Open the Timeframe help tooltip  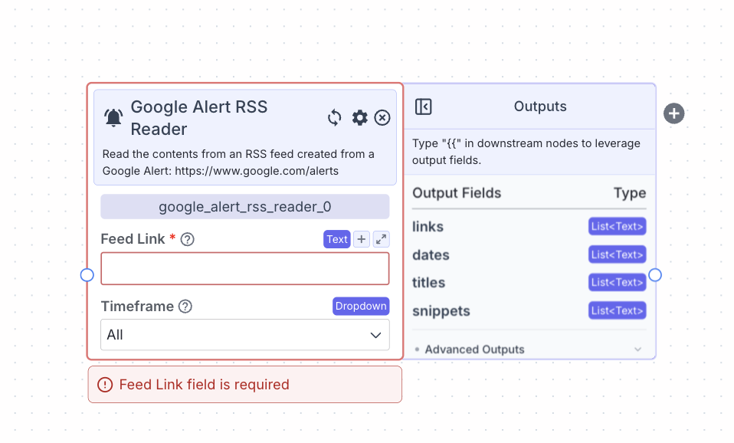pyautogui.click(x=185, y=306)
